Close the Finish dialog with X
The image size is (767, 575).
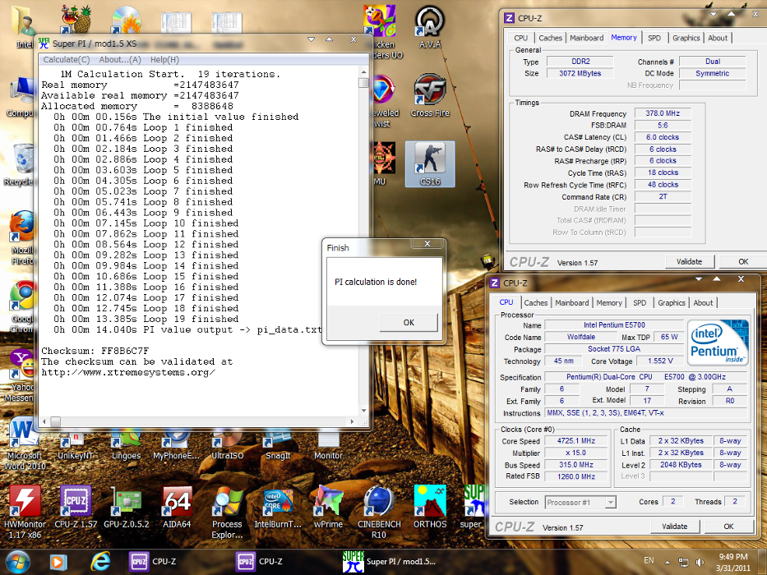[x=427, y=243]
